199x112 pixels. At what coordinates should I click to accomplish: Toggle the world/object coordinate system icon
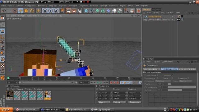62,11
